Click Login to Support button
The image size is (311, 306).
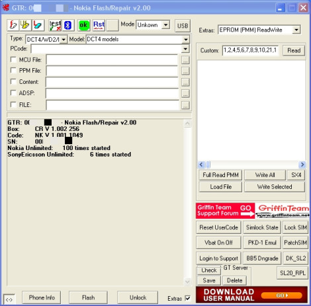click(218, 258)
